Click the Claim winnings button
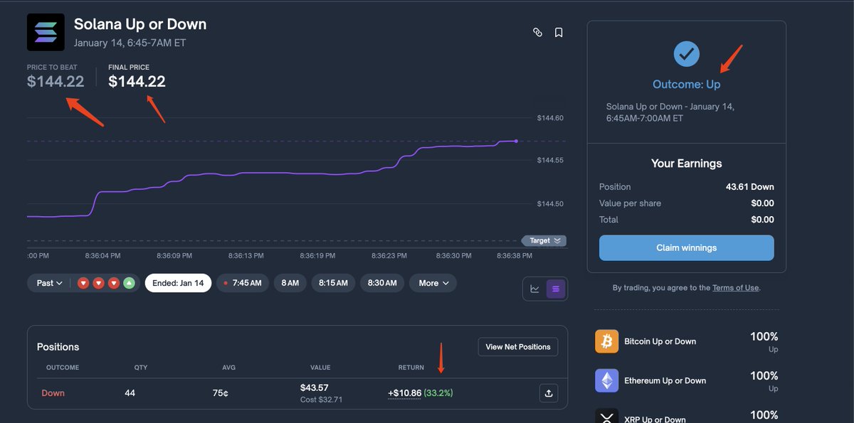 687,248
